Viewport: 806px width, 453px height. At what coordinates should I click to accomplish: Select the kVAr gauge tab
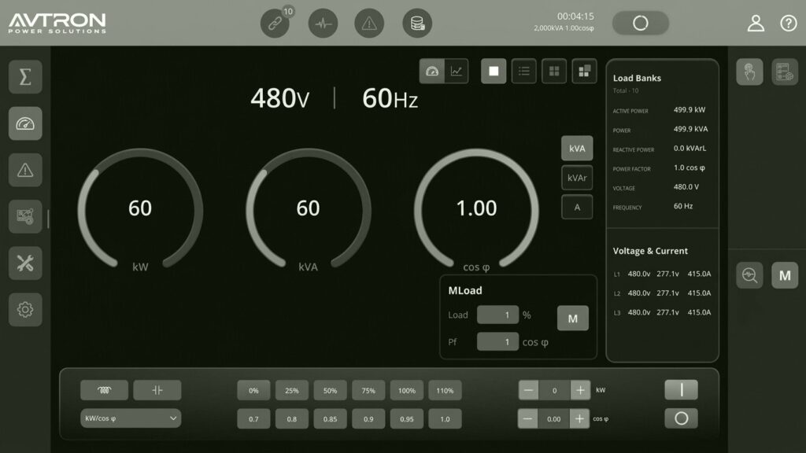click(577, 178)
